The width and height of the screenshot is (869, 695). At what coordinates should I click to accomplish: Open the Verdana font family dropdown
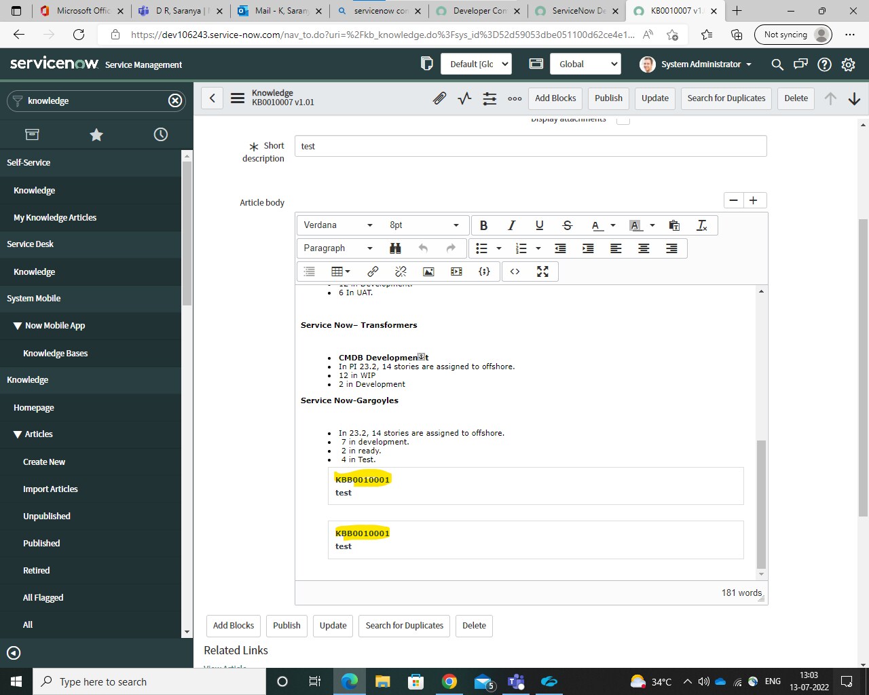coord(337,225)
